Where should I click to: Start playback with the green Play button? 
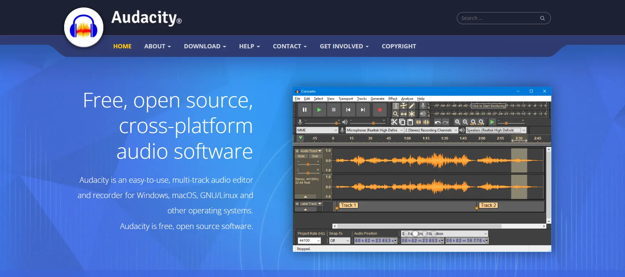pyautogui.click(x=319, y=110)
